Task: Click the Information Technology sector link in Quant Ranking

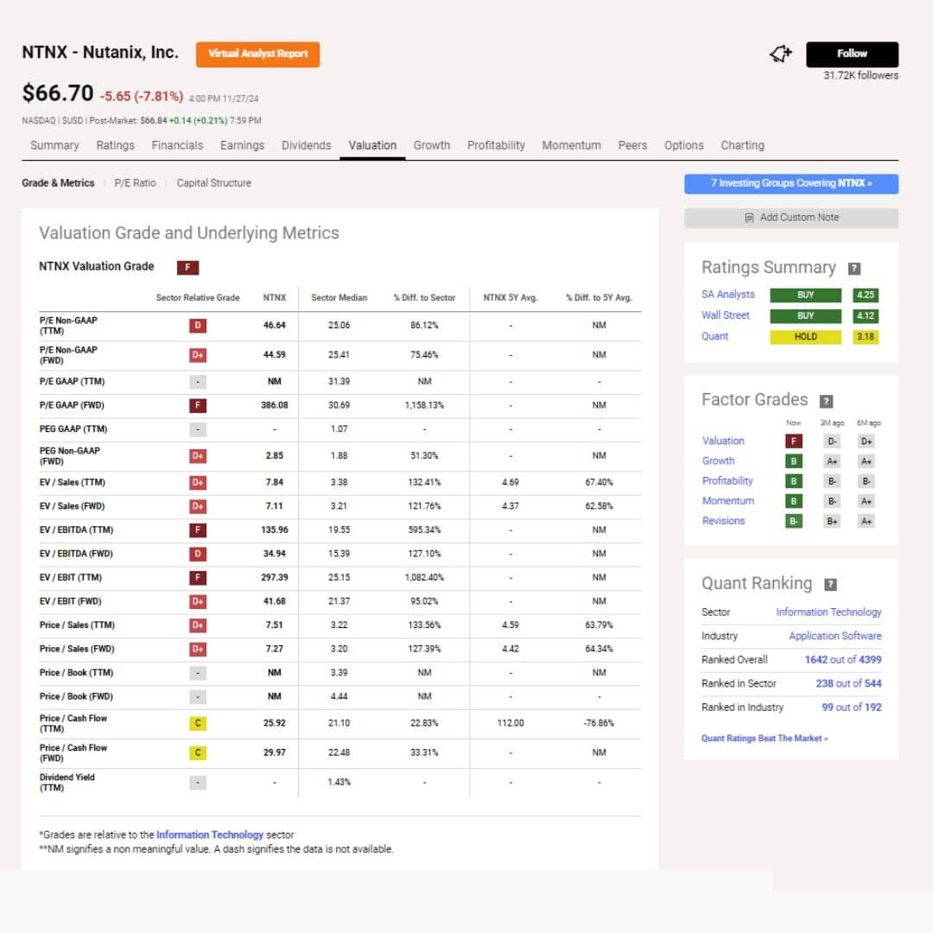Action: coord(828,612)
